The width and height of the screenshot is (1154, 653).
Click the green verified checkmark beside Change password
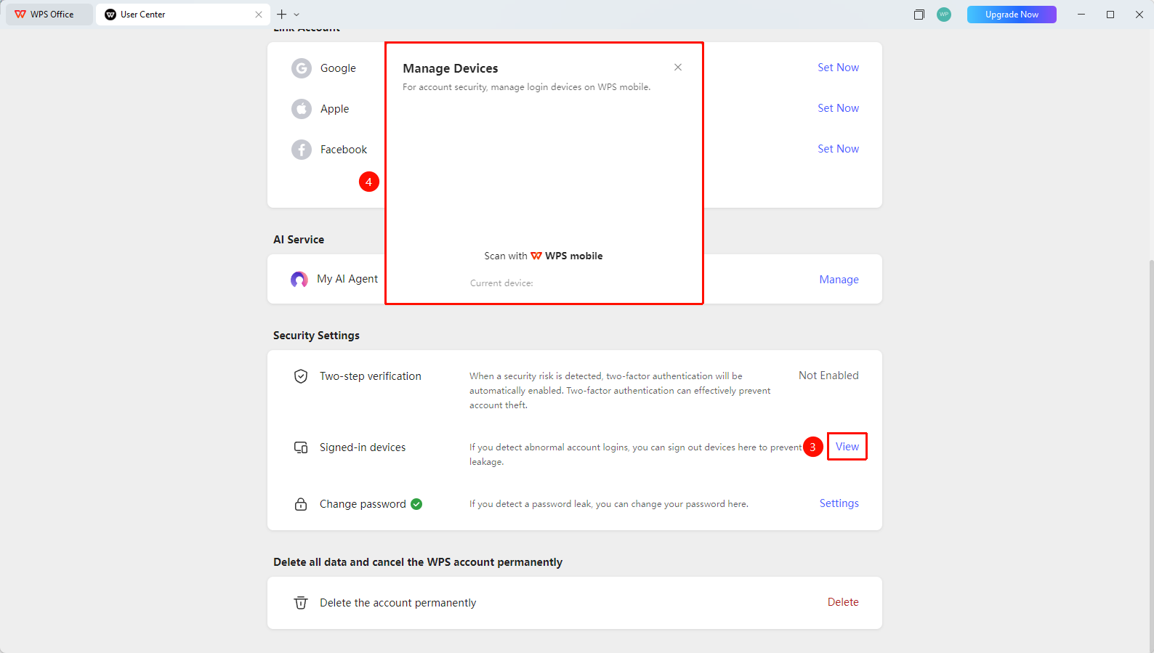pyautogui.click(x=416, y=504)
